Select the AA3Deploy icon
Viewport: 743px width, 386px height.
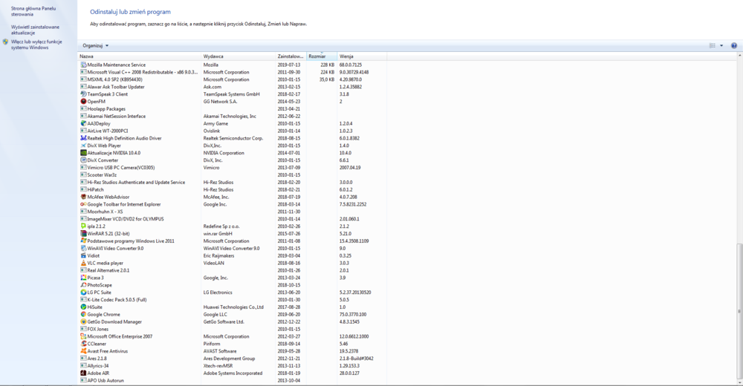click(x=83, y=124)
